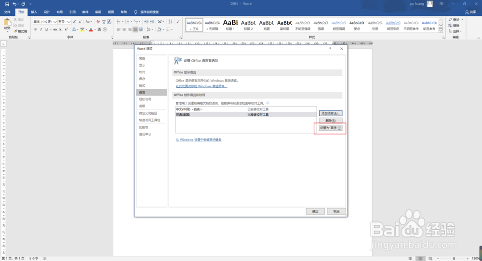The height and width of the screenshot is (261, 482).
Task: Open the Line Spacing dropdown
Action: pyautogui.click(x=149, y=29)
